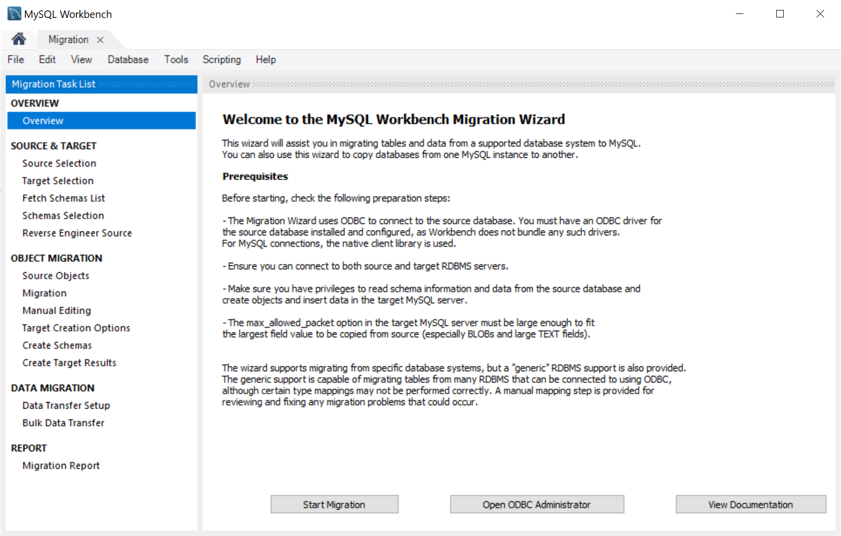Select Source Selection step
This screenshot has height=536, width=841.
pos(59,163)
